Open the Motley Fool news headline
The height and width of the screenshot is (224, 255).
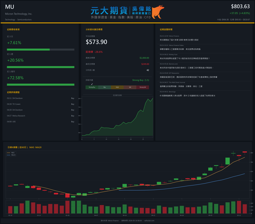[185, 58]
